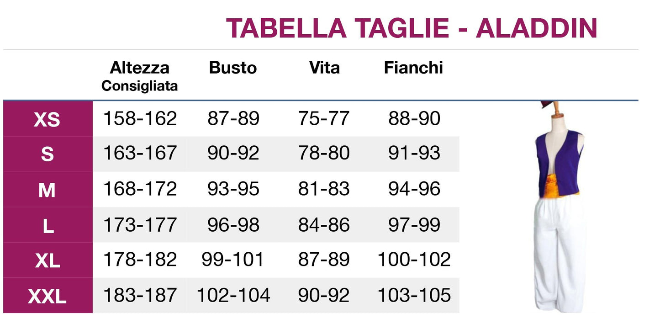Click the Aladdin costume product image

click(x=559, y=207)
